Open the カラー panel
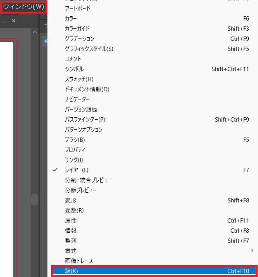 (71, 19)
